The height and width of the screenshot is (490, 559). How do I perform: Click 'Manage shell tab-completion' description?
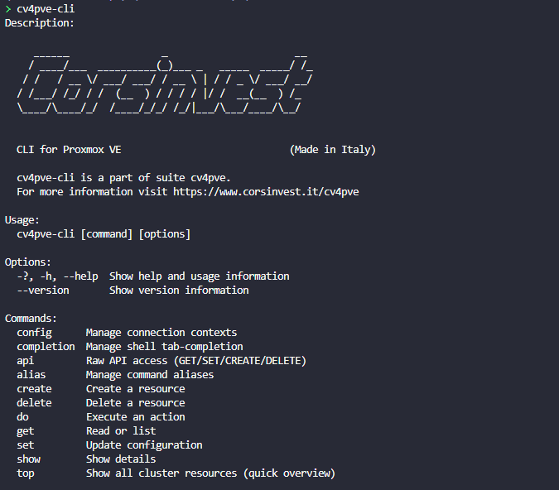click(x=164, y=347)
